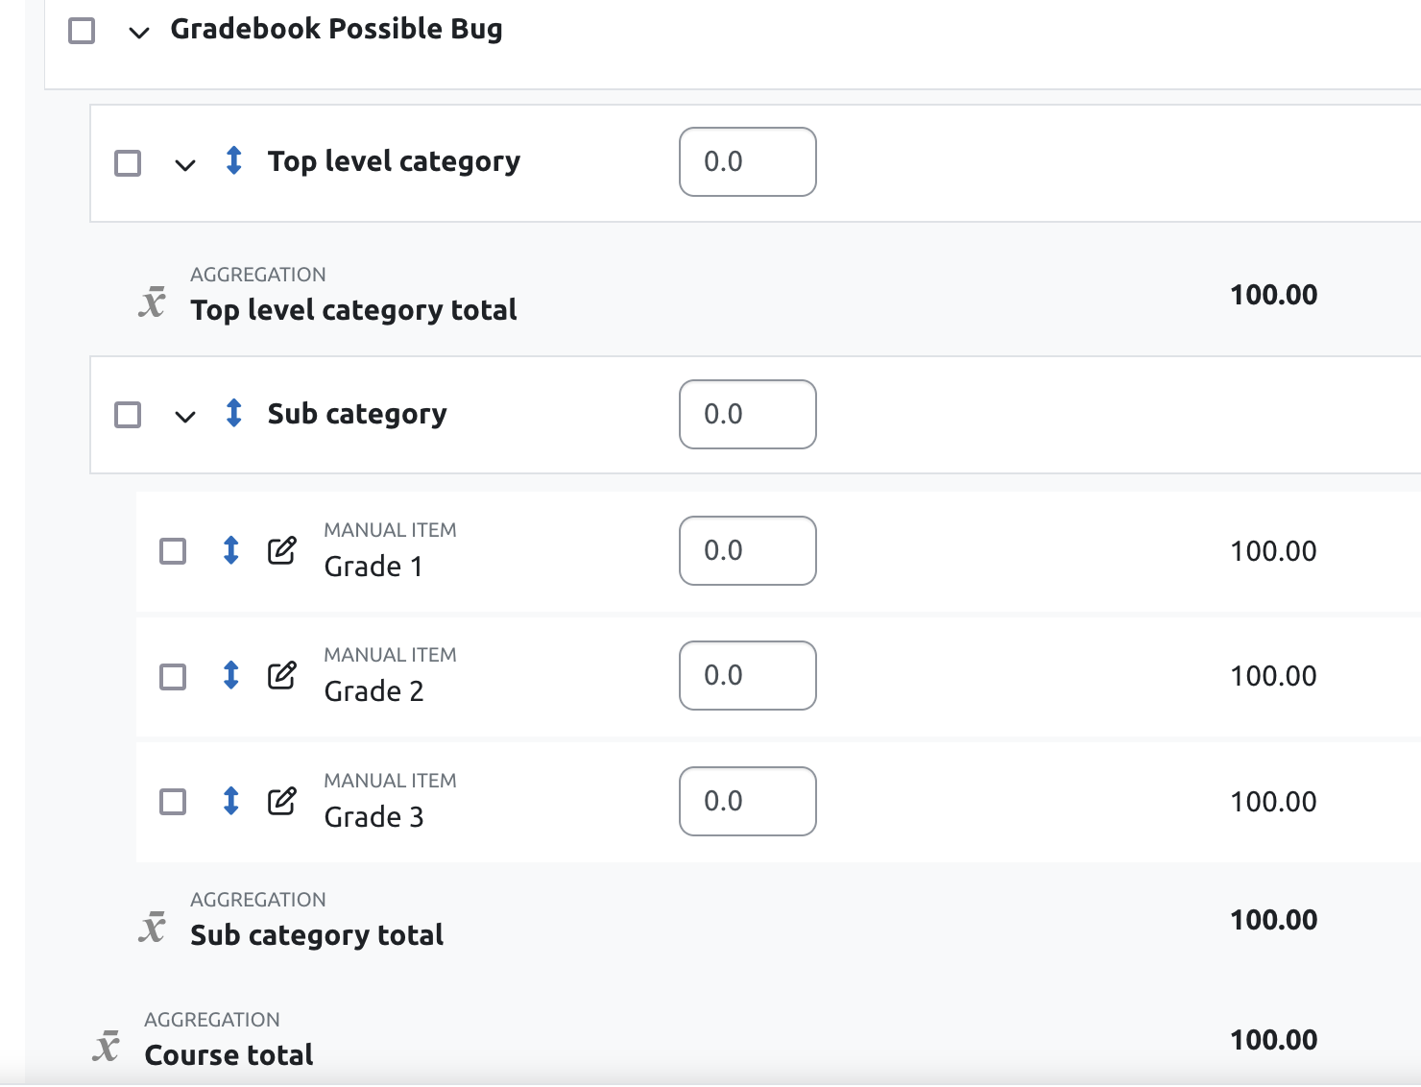Click the edit pencil icon for Grade 3
The width and height of the screenshot is (1421, 1087).
click(x=281, y=801)
